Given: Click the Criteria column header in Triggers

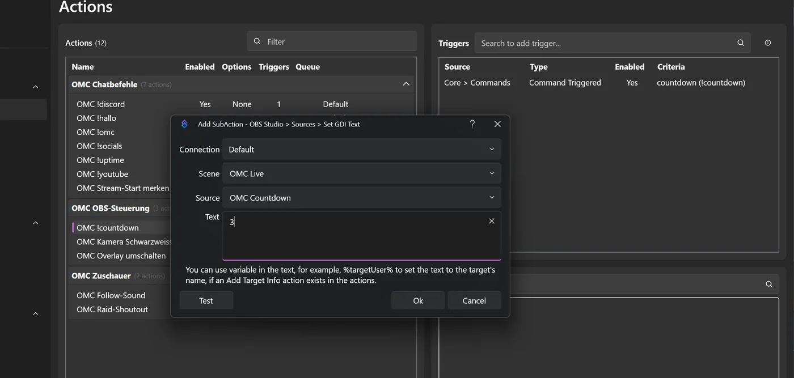Looking at the screenshot, I should tap(671, 67).
